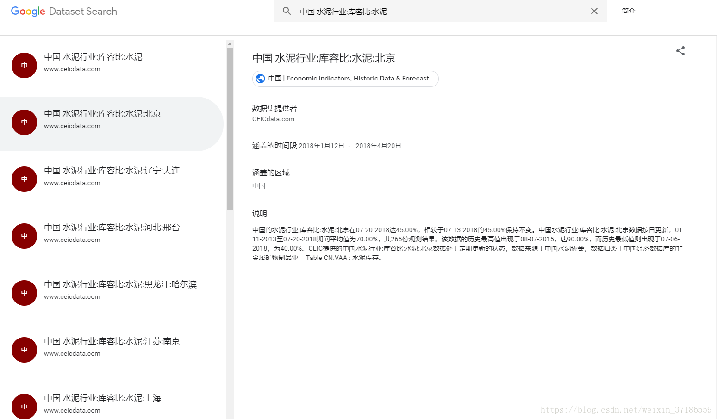Viewport: 717px width, 419px height.
Task: Click www.ceicdata.com under the 北京 result
Action: coord(72,126)
